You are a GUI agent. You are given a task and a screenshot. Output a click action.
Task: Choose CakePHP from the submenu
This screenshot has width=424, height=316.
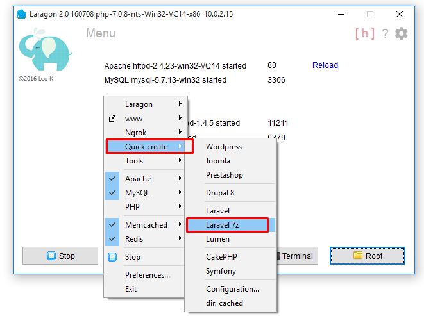point(230,257)
